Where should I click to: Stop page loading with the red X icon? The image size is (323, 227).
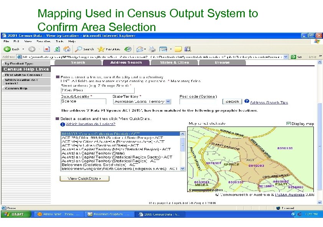pos(47,49)
